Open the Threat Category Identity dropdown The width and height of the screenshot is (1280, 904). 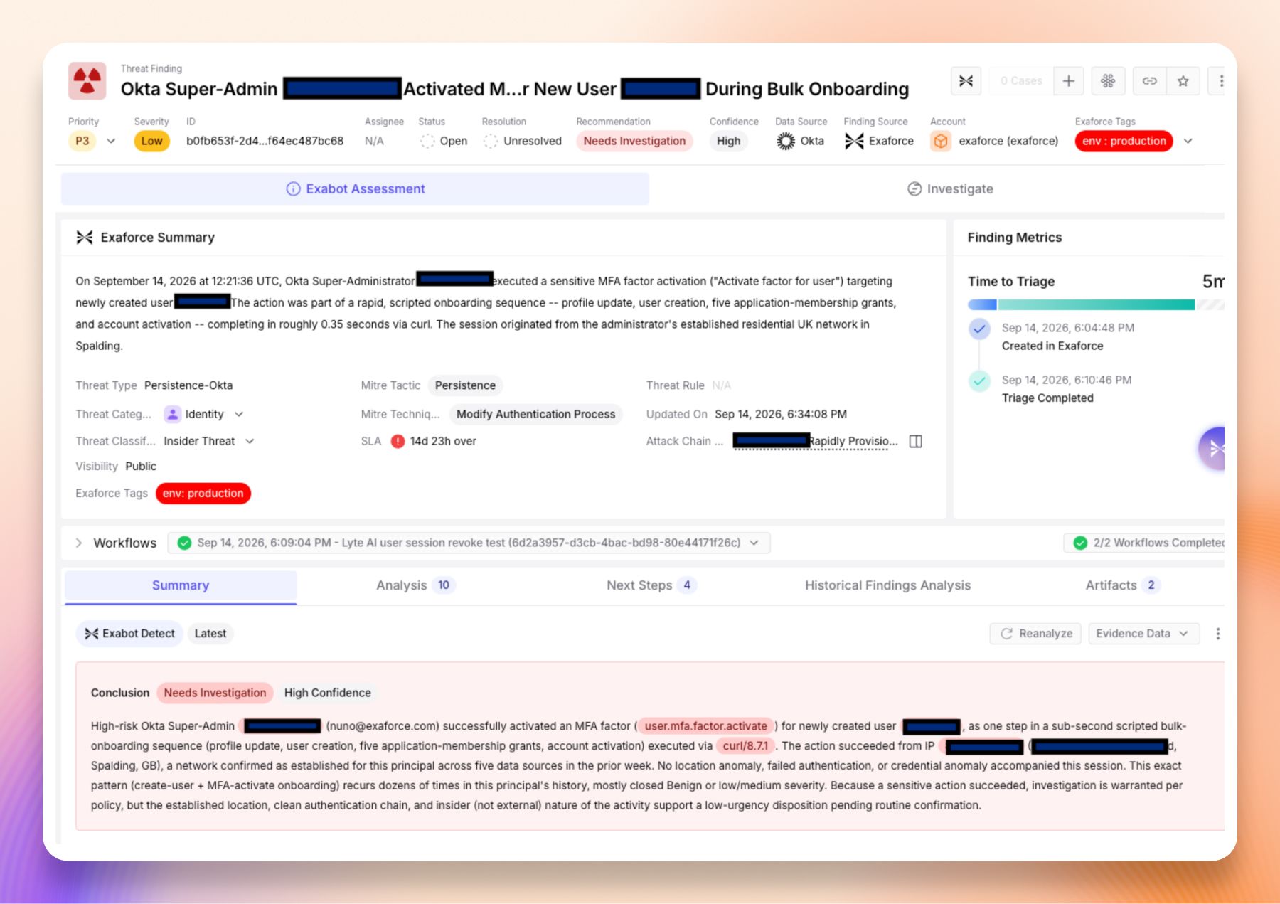[204, 414]
